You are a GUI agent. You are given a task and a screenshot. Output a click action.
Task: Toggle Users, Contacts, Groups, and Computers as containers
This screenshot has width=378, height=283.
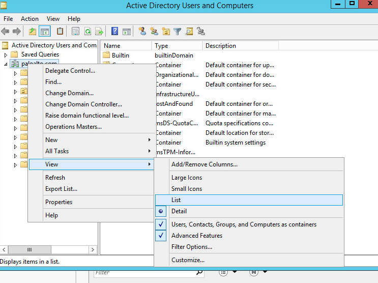click(x=244, y=224)
